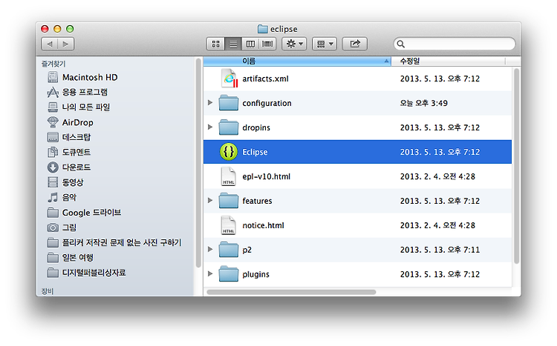Screen dimensions: 557x346
Task: Switch to list view in toolbar
Action: coord(233,44)
